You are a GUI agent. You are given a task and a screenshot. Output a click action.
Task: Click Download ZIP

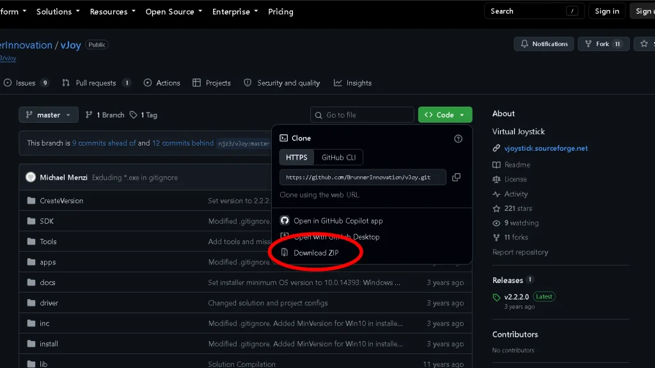316,253
